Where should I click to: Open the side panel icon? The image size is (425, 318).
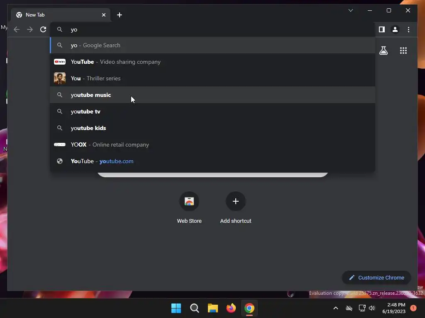(382, 29)
